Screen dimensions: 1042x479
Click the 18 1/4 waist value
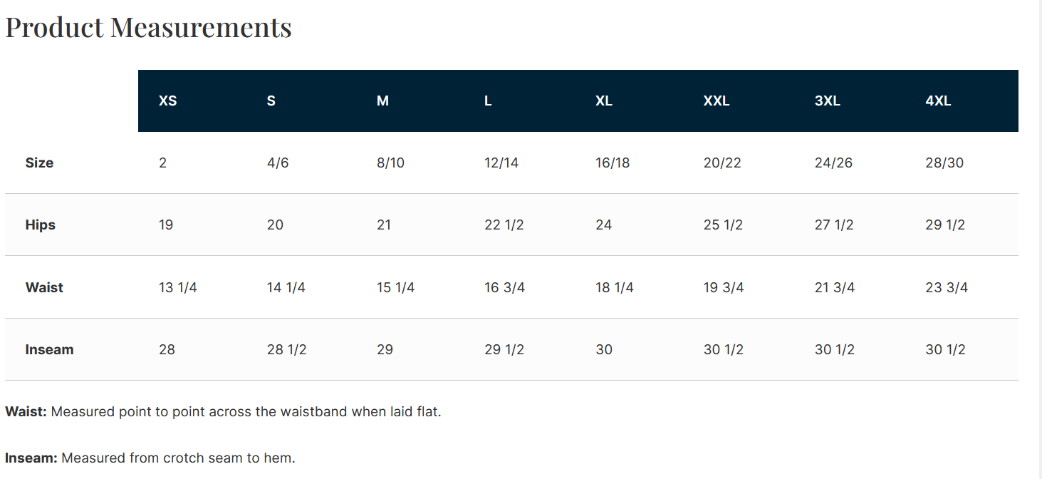pos(614,288)
